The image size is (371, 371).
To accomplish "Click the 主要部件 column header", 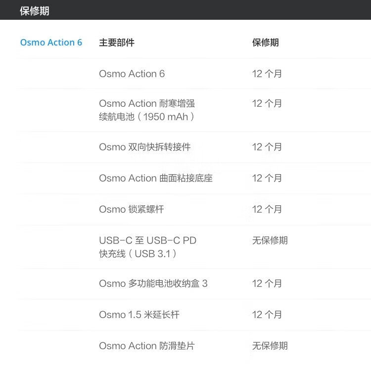I will (117, 43).
